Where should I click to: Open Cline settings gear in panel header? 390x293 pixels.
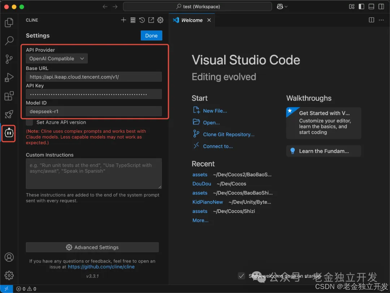tap(160, 20)
